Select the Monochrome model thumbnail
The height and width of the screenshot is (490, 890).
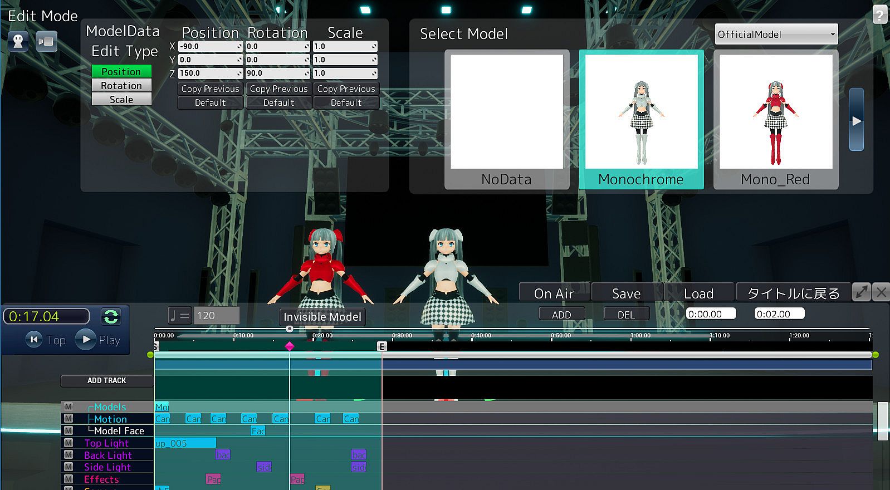click(x=642, y=120)
